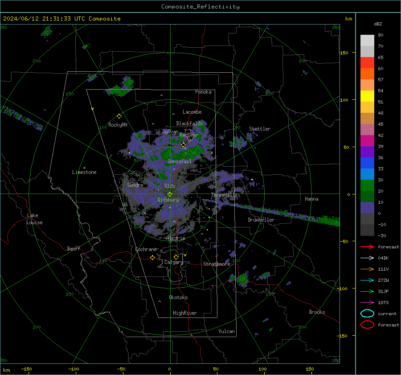Click the Banff label
Screen dimensions: 401x375
pyautogui.click(x=74, y=248)
